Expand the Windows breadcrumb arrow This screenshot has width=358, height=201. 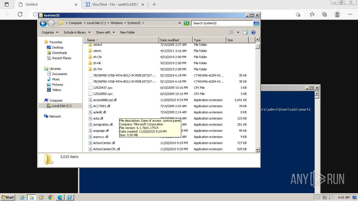(125, 23)
